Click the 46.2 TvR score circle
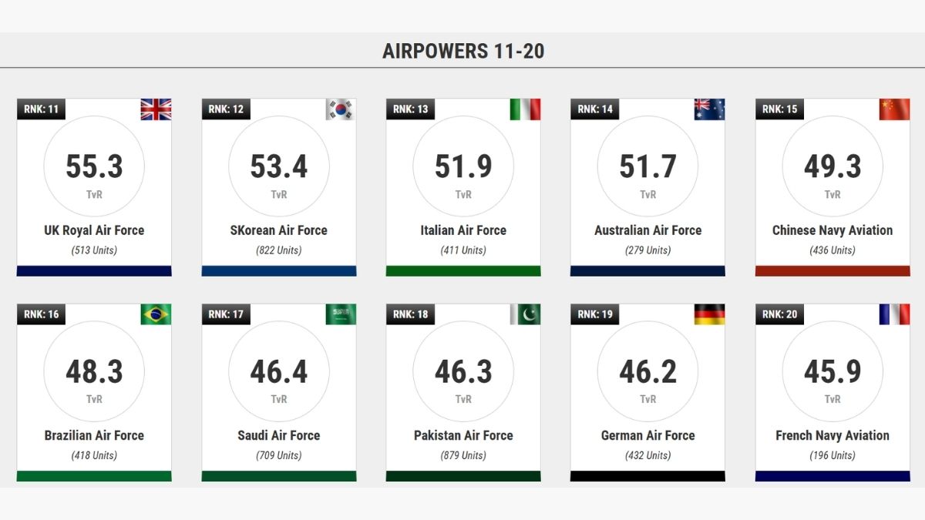The width and height of the screenshot is (925, 520). point(648,371)
